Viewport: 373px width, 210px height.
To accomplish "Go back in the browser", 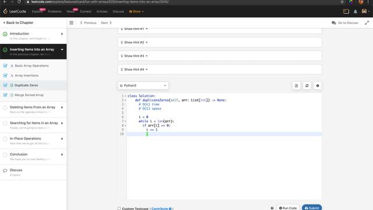I will coord(5,2).
